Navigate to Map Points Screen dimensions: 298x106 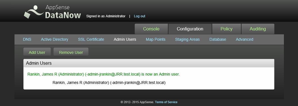click(156, 39)
